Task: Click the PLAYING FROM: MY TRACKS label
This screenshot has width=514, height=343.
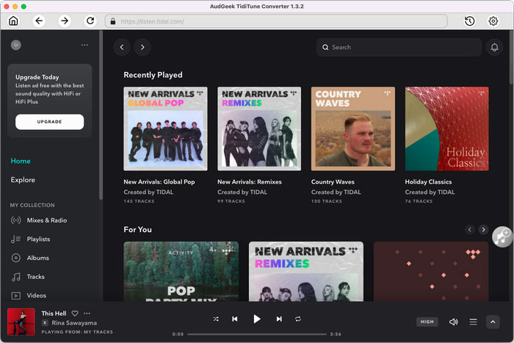Action: 77,332
